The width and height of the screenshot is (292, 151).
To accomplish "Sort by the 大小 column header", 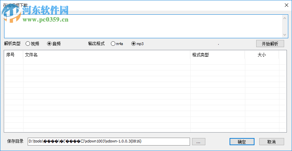I will [x=262, y=55].
